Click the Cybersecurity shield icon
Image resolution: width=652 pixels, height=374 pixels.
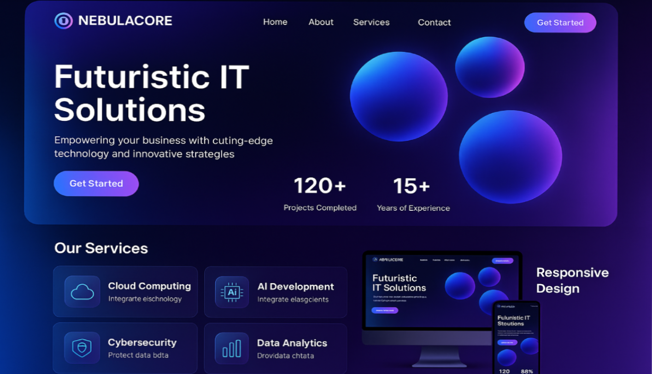coord(82,348)
